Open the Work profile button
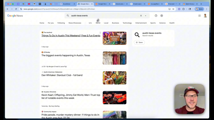This screenshot has width=214, height=120. [x=199, y=9]
